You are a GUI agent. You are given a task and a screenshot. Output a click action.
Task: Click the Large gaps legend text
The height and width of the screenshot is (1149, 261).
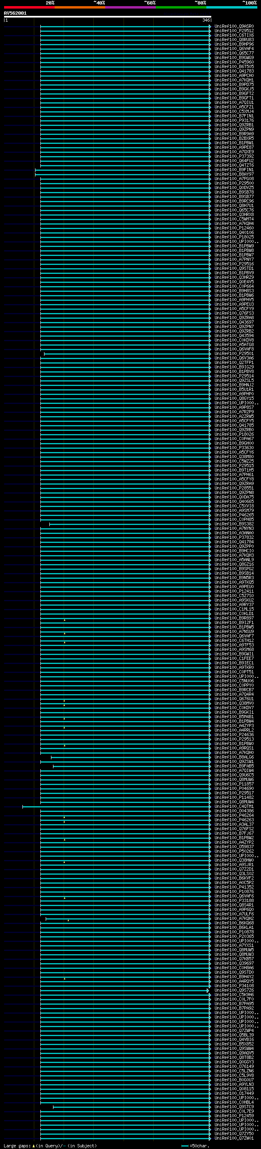point(50,1146)
